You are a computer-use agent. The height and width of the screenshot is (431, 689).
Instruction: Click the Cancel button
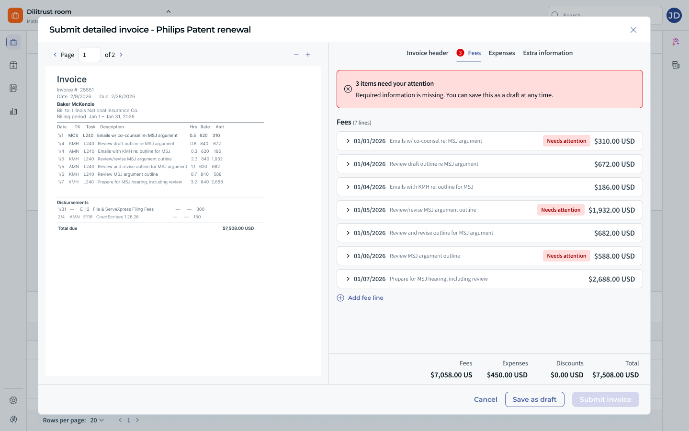click(x=486, y=399)
